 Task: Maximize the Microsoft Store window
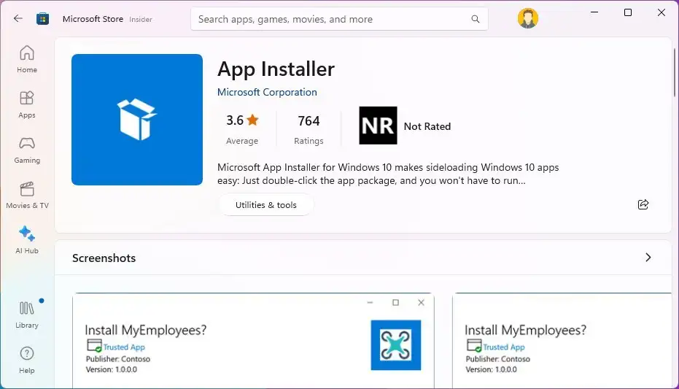pyautogui.click(x=628, y=12)
